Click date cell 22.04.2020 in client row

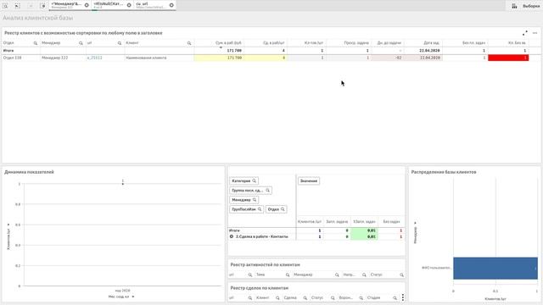[423, 58]
